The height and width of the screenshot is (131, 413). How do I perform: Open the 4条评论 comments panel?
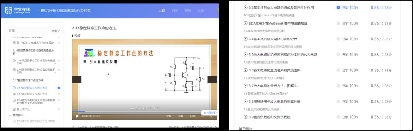pos(209,113)
